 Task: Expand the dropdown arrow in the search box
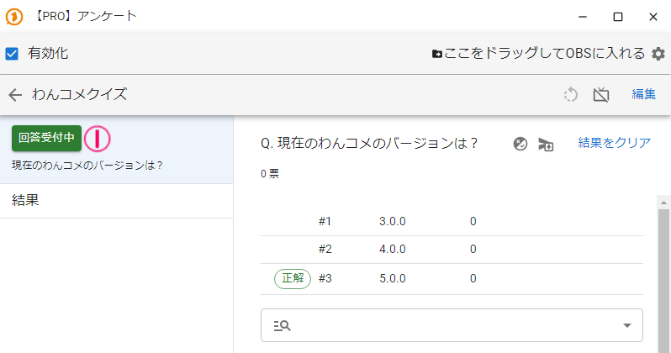(626, 325)
